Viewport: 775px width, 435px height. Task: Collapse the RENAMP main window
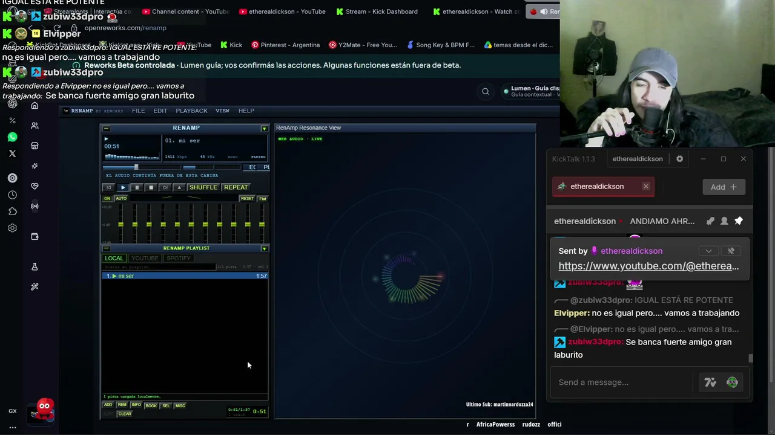tap(106, 128)
